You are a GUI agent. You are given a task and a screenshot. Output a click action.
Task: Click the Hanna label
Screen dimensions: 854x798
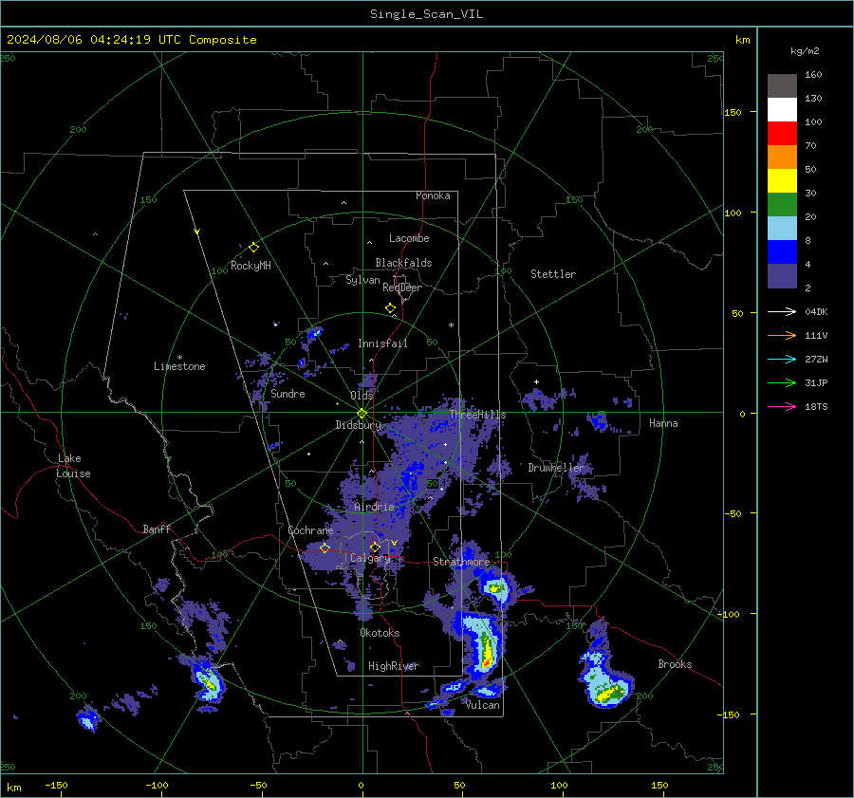[663, 423]
